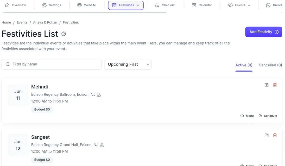Open Anaya & Rohan breadcrumb link
Screen dimensions: 285x166
(x=45, y=22)
